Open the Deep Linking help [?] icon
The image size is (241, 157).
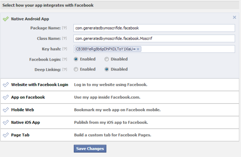65,69
